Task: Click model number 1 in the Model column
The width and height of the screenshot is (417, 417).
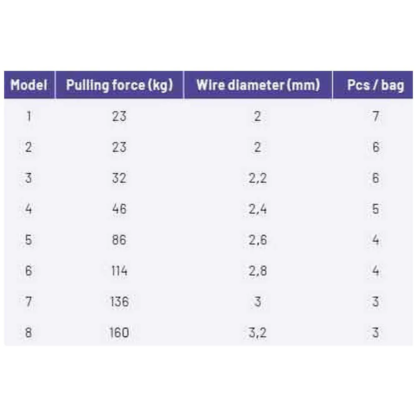Action: pos(28,116)
